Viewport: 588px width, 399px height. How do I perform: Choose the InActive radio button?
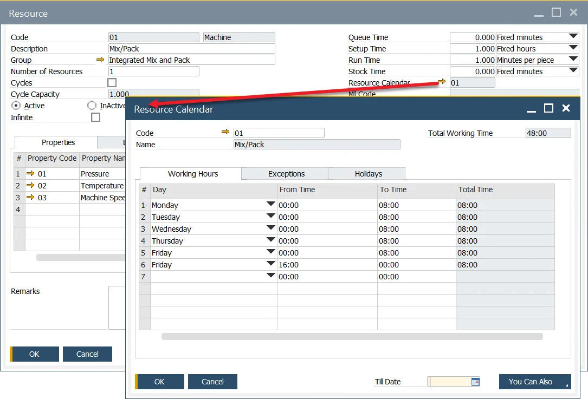pyautogui.click(x=92, y=106)
